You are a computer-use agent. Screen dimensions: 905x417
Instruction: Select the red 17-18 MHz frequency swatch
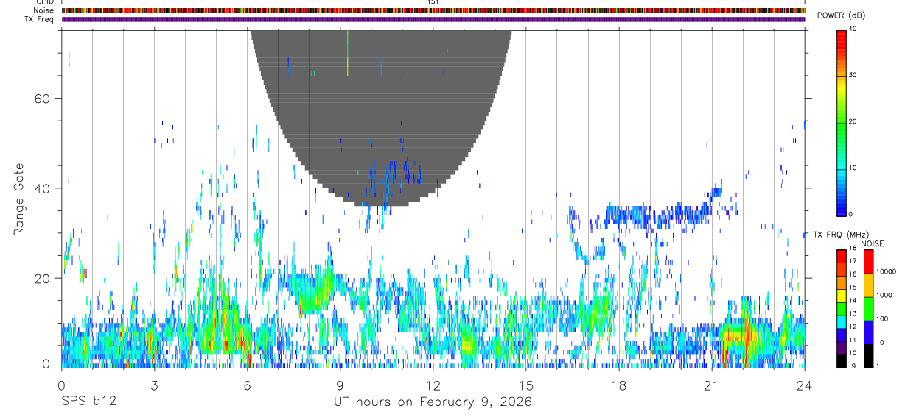pos(842,257)
